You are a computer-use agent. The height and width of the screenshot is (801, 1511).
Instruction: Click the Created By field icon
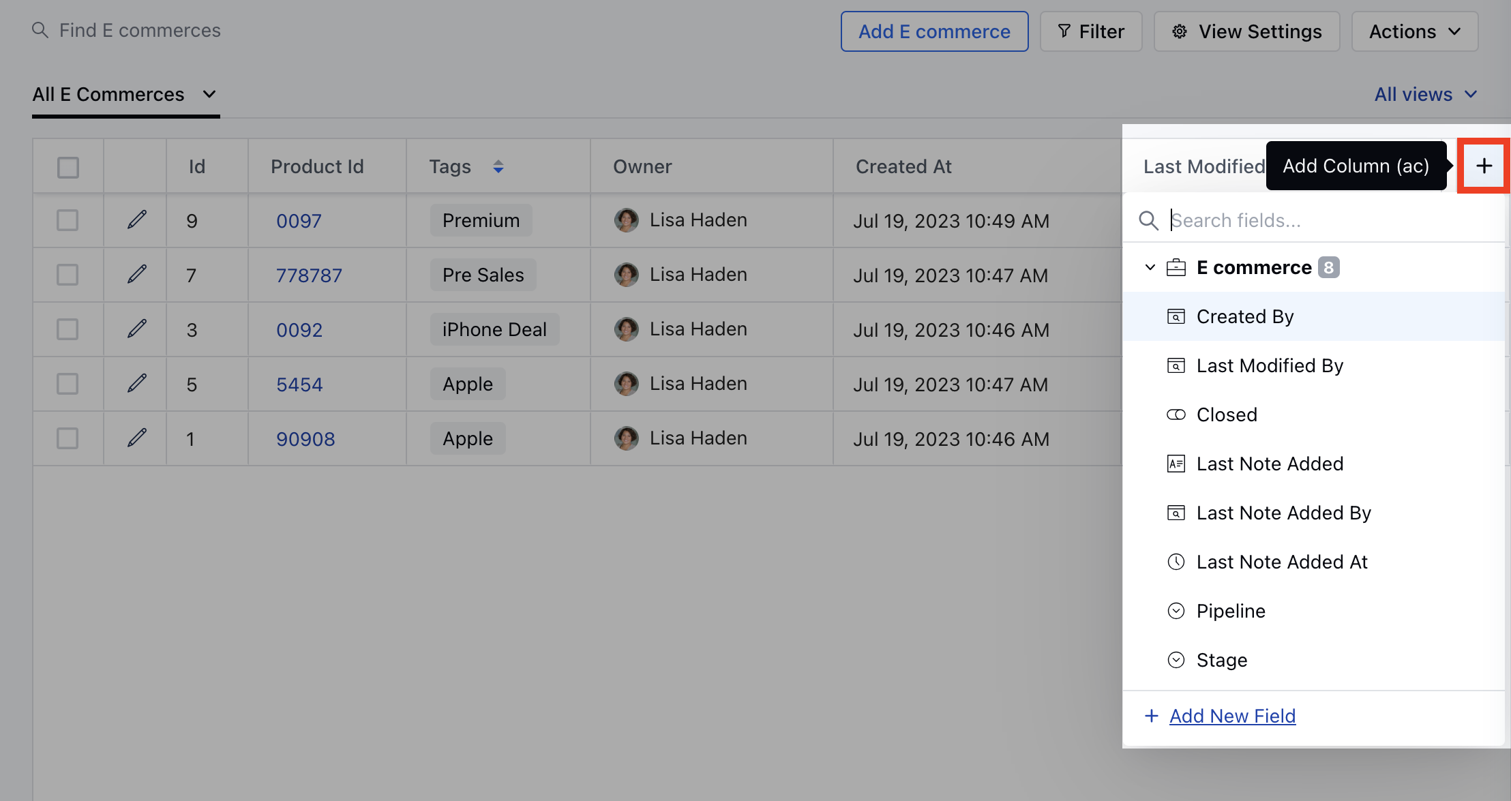tap(1176, 316)
